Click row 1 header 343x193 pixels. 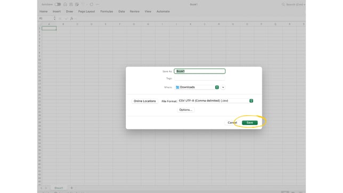point(39,28)
